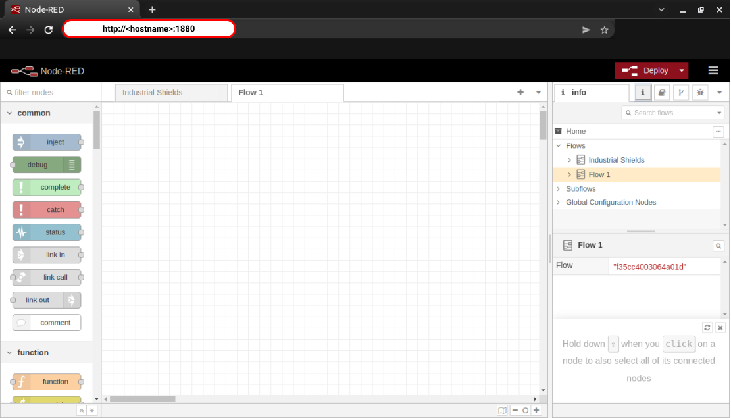Select the link call node in the palette
Viewport: 731px width, 418px height.
[47, 278]
